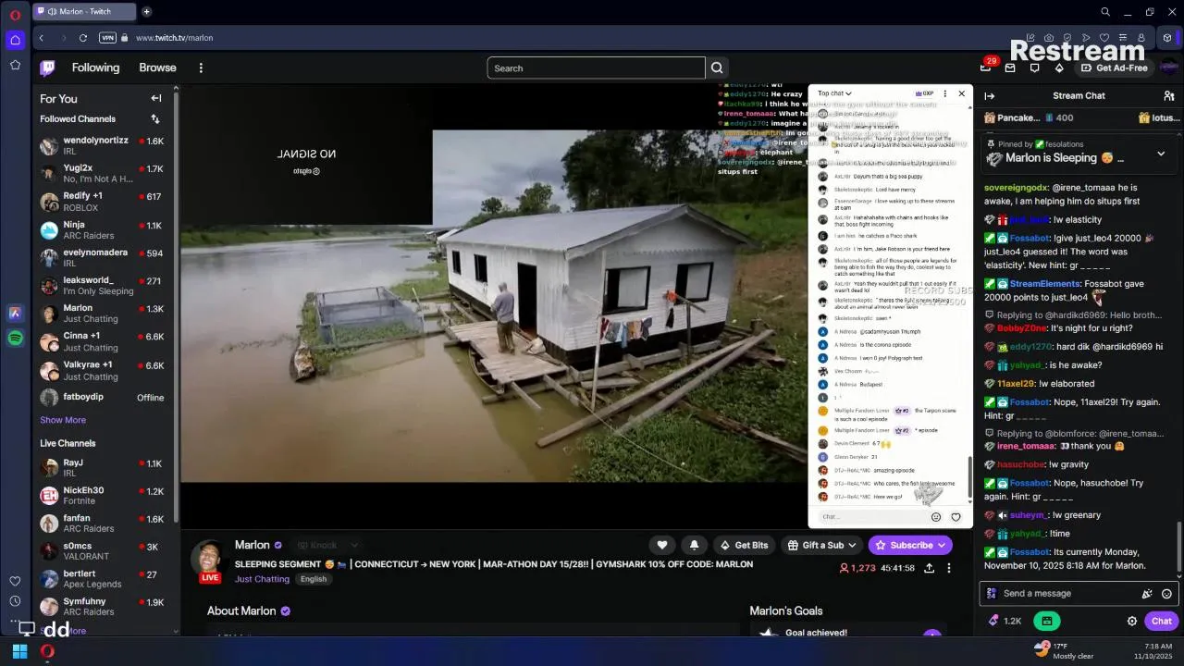Open your profile avatar menu
This screenshot has height=666, width=1184.
pos(1169,68)
